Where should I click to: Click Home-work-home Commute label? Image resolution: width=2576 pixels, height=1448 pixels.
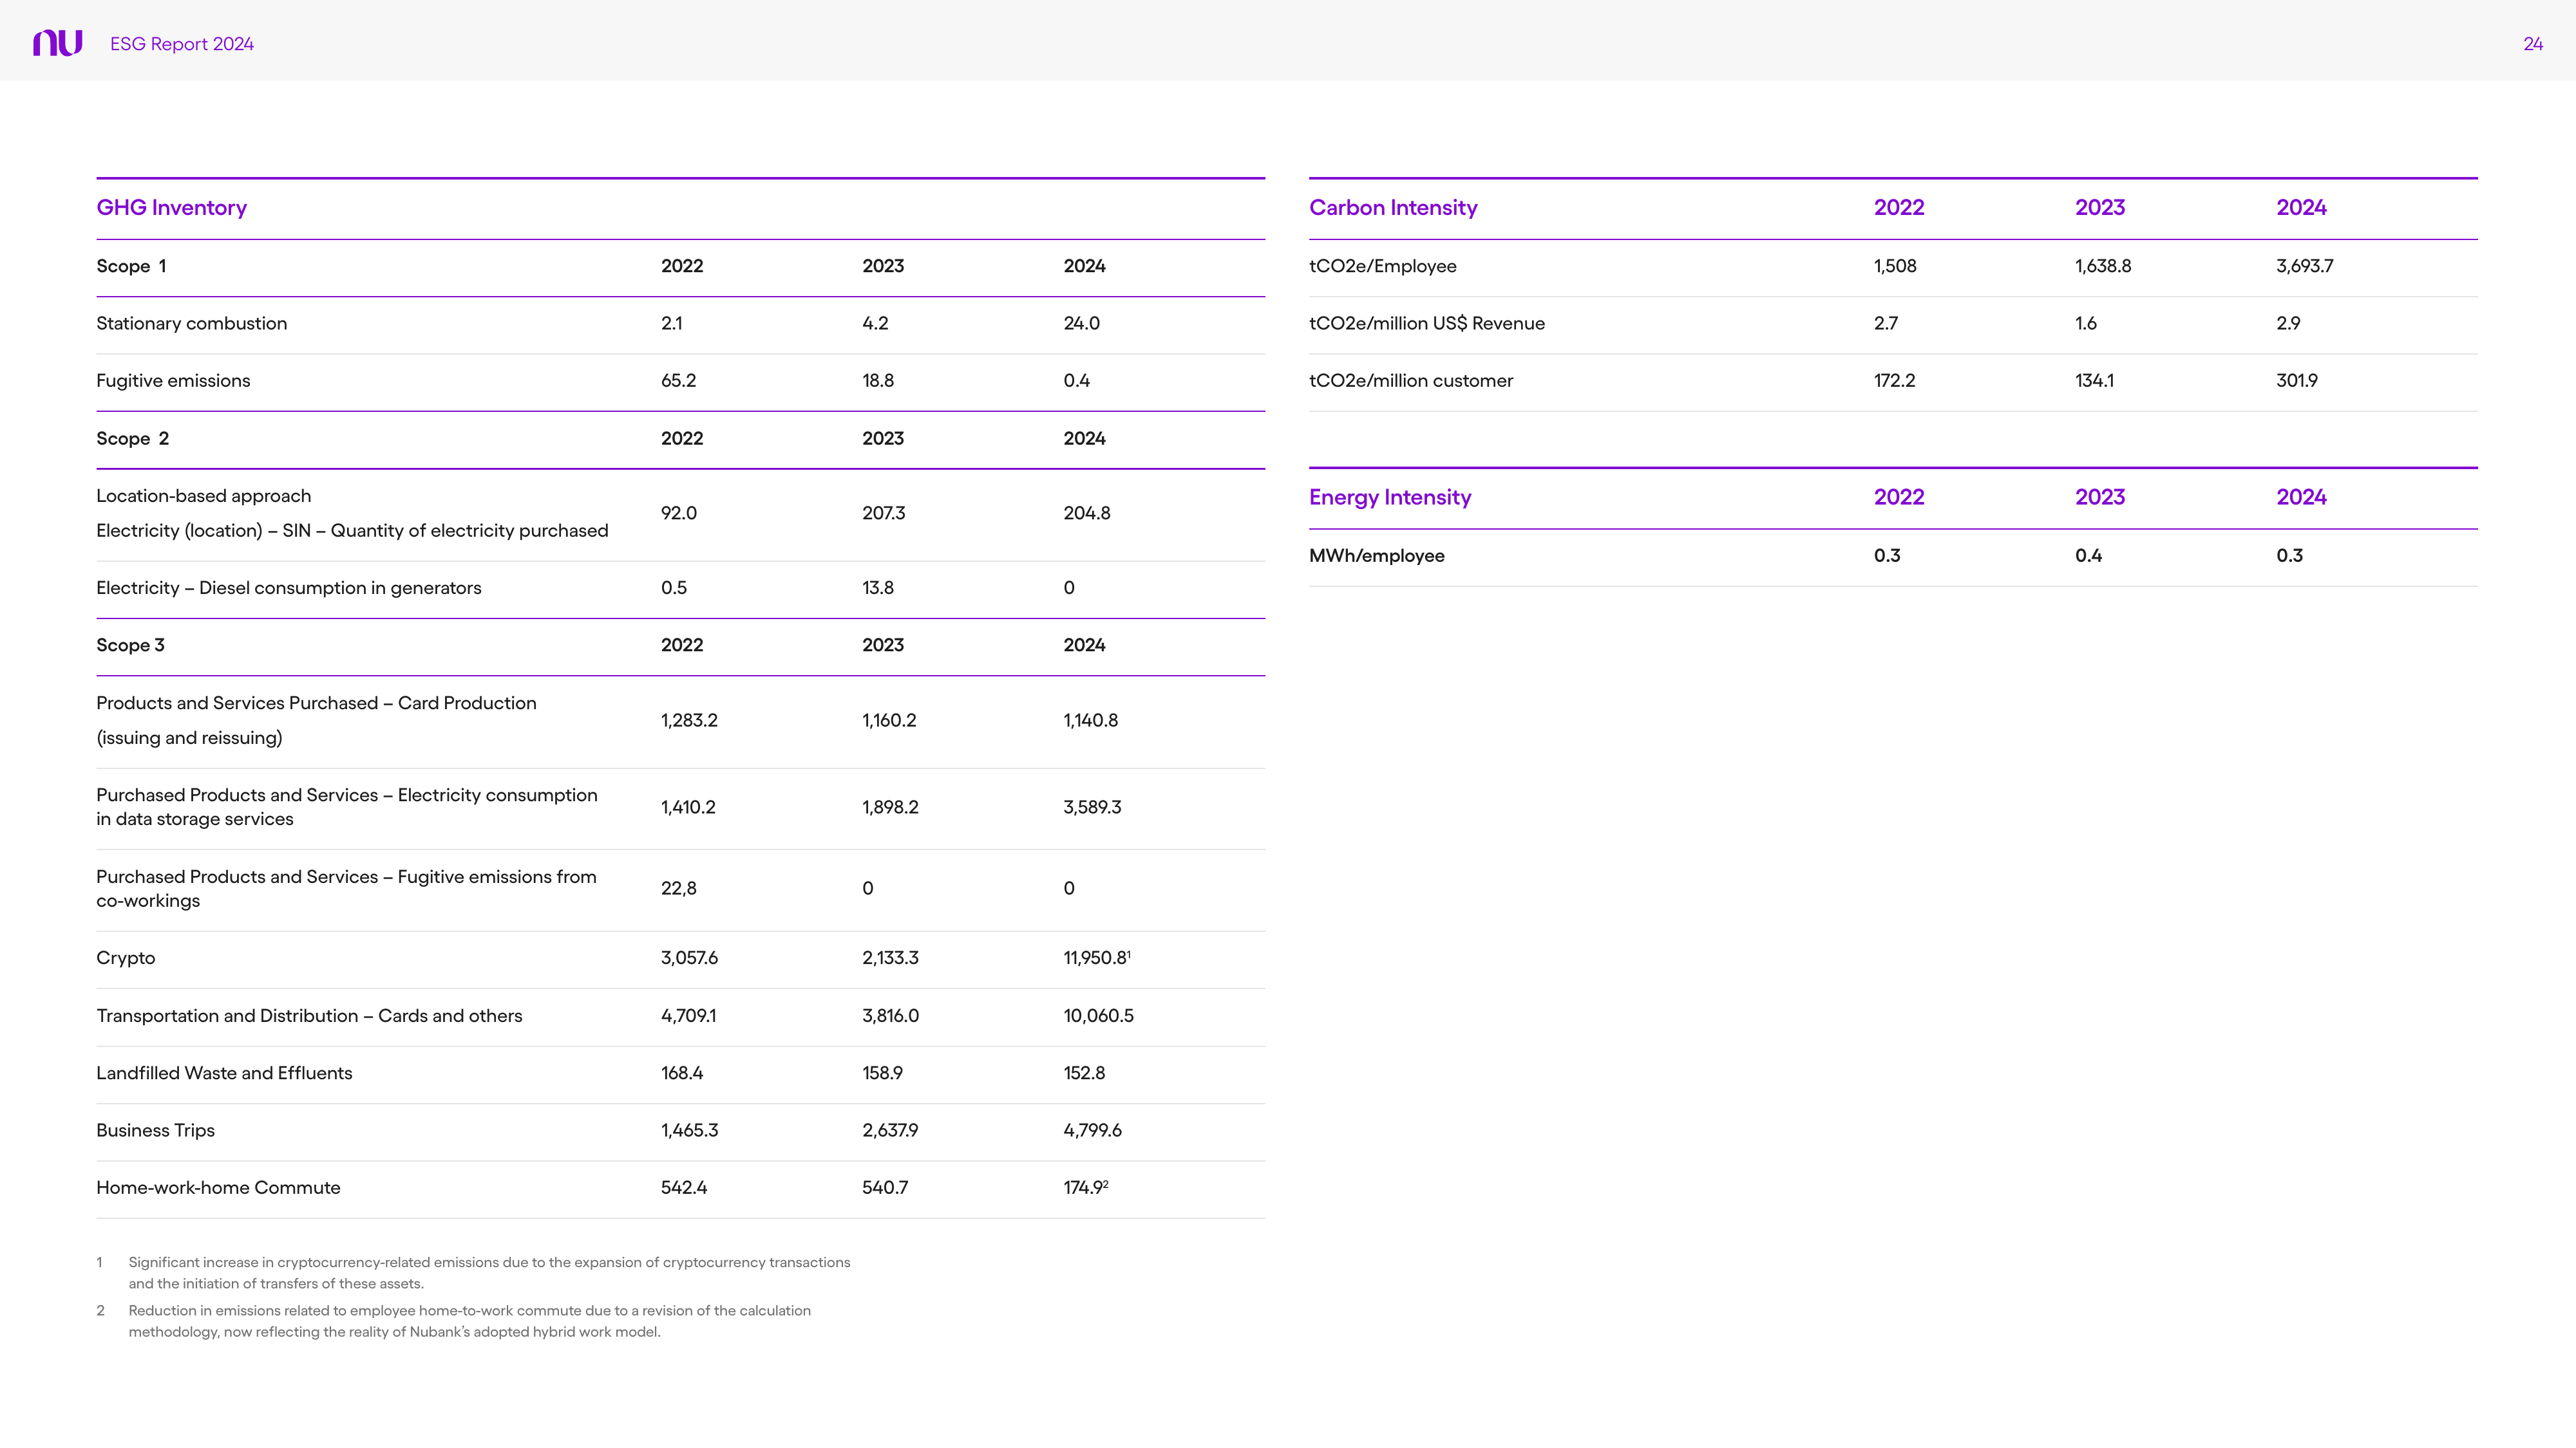[218, 1188]
